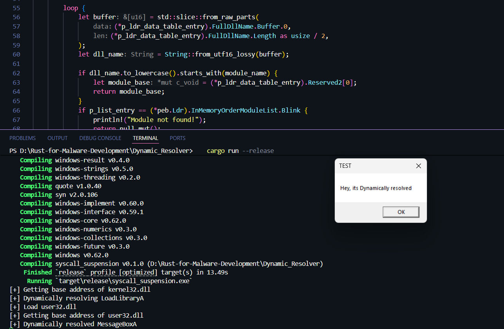Click 'Compiling windows-core v0.62.0' line
Screen dimensions: 504x329
[x=73, y=220]
